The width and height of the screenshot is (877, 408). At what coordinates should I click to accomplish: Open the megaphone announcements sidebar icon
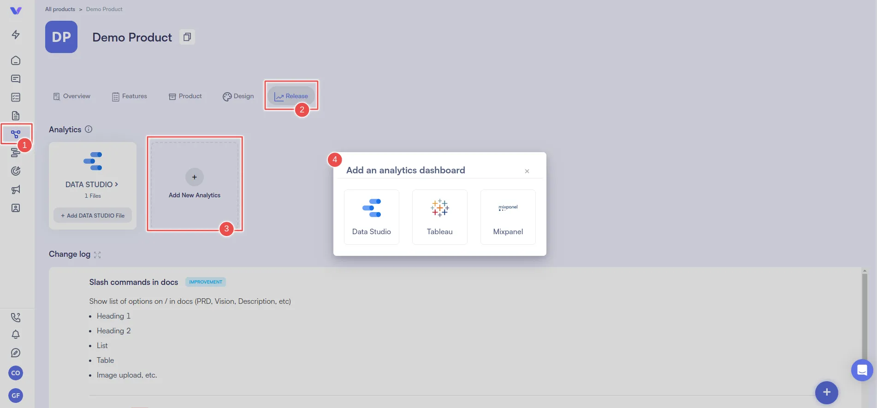[x=16, y=189]
